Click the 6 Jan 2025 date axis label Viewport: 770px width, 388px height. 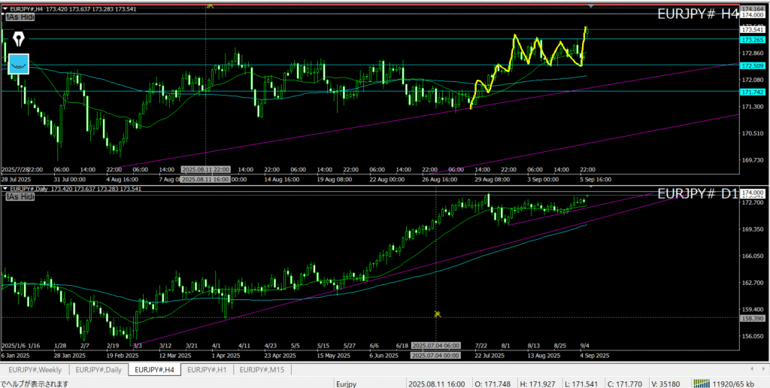click(x=16, y=355)
